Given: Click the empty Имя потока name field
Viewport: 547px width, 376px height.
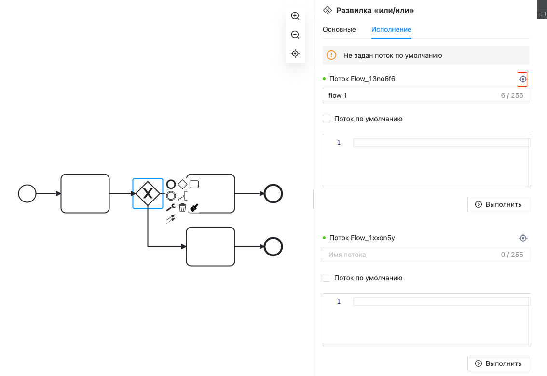Looking at the screenshot, I should [410, 255].
